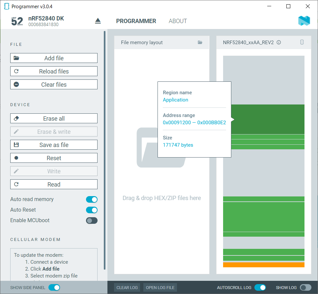The image size is (318, 294).
Task: Open the log file
Action: pyautogui.click(x=160, y=287)
